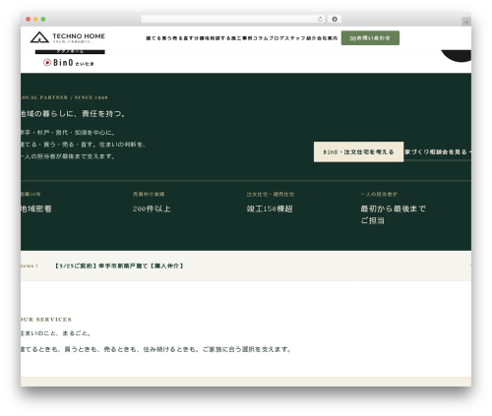The image size is (492, 416).
Task: Click the TECHNO HOME wordmark text
Action: [79, 36]
